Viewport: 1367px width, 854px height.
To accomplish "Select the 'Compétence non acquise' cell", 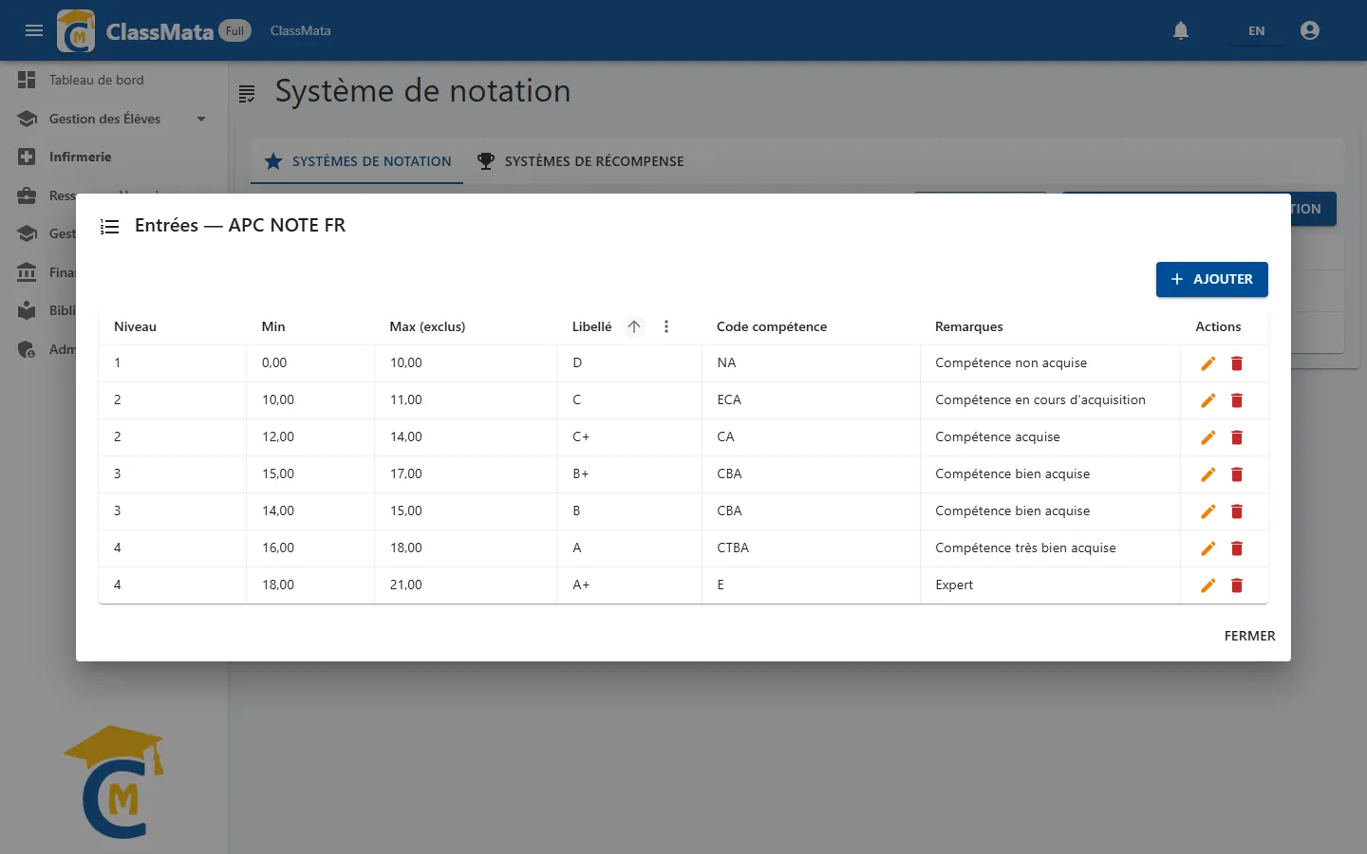I will [1050, 363].
